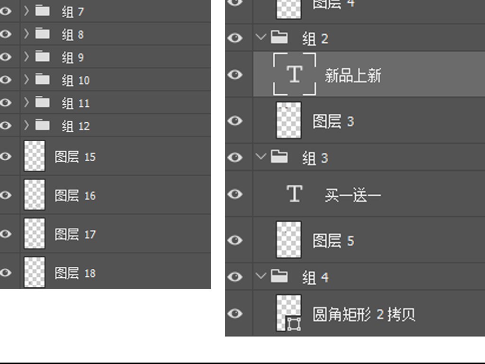Select the 图层 5 layer name
Image resolution: width=485 pixels, height=364 pixels.
pos(333,241)
